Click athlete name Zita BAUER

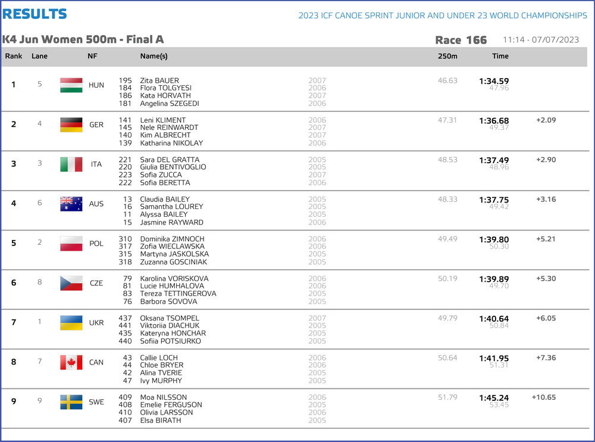tap(159, 80)
